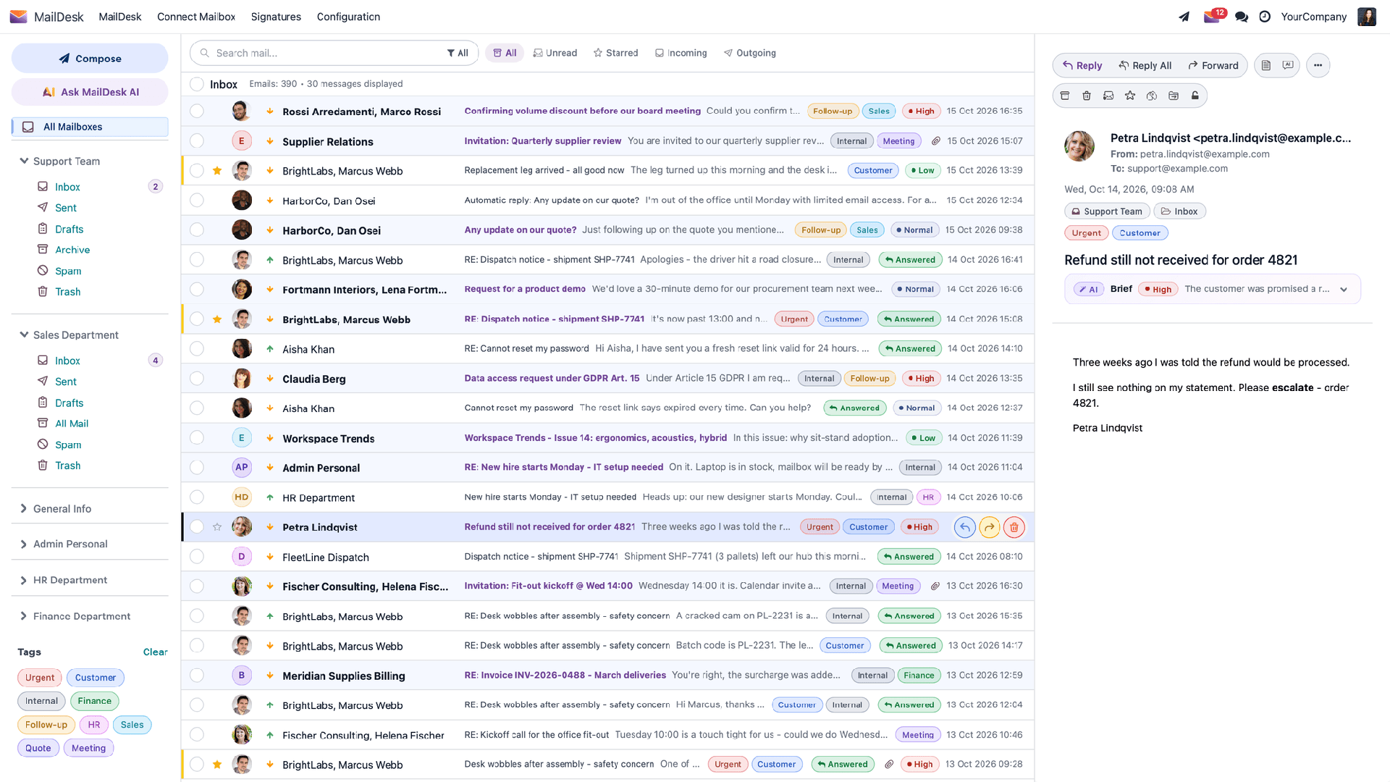This screenshot has width=1390, height=782.
Task: Open the template document icon beside Forward
Action: coord(1266,65)
